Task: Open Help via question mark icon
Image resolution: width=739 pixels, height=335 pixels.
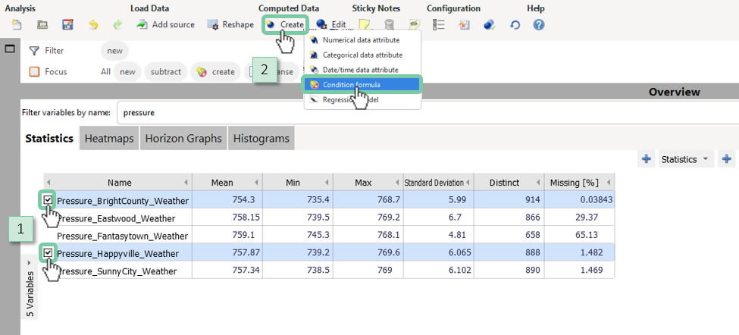Action: [539, 25]
